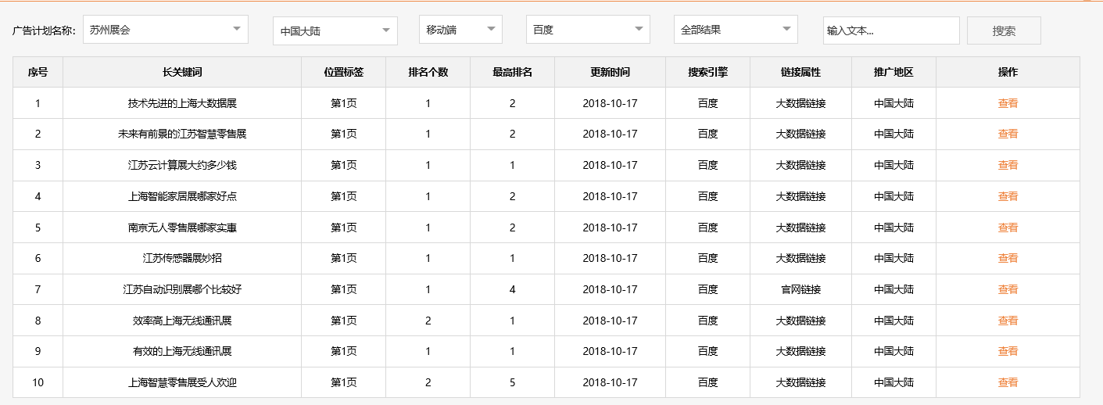Click the 长关键词 column header
This screenshot has width=1103, height=405.
(x=182, y=72)
